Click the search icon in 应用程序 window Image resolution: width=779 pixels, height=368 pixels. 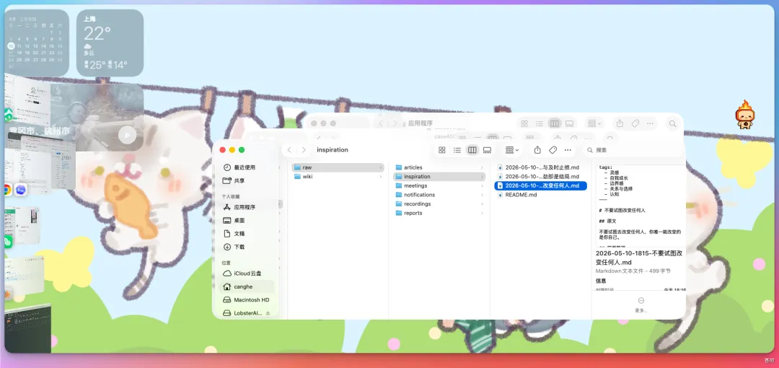coord(672,123)
